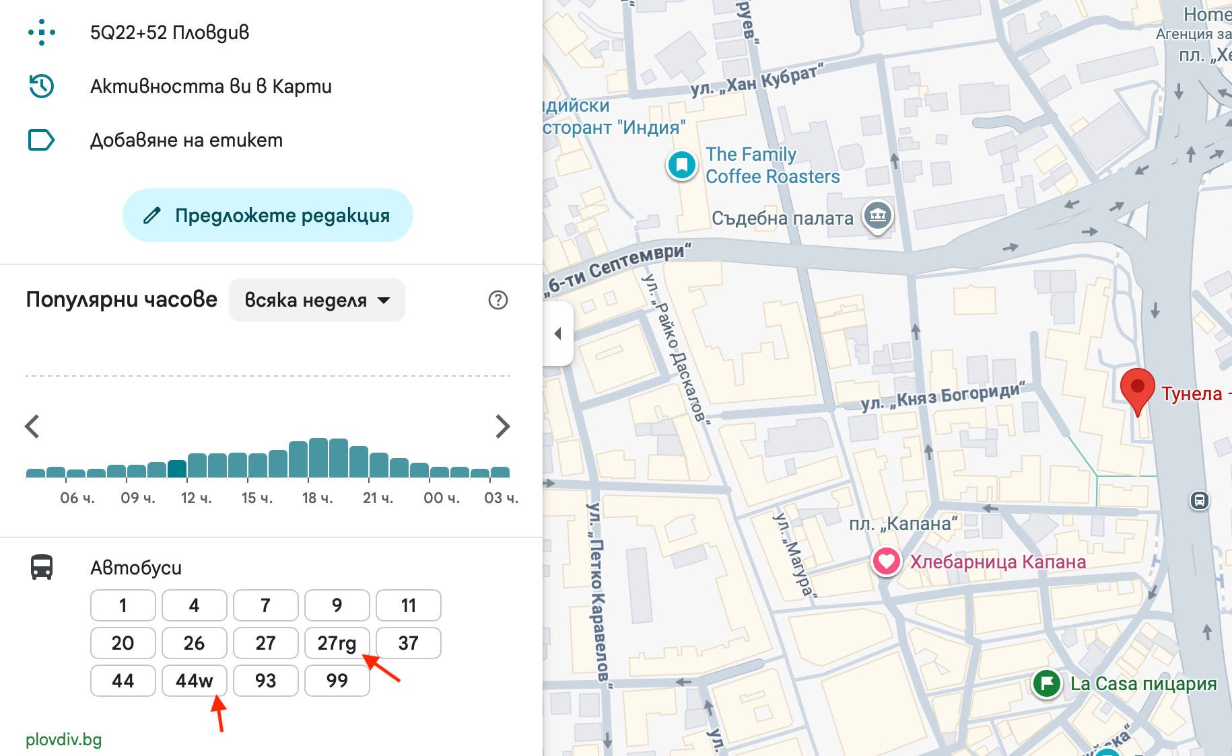The image size is (1232, 756).
Task: Show next day's popular hours
Action: click(x=502, y=426)
